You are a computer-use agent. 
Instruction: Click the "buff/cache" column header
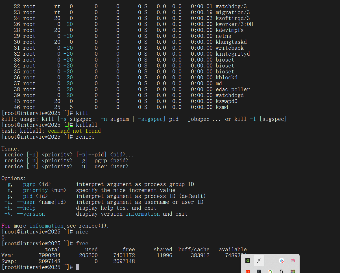point(194,249)
